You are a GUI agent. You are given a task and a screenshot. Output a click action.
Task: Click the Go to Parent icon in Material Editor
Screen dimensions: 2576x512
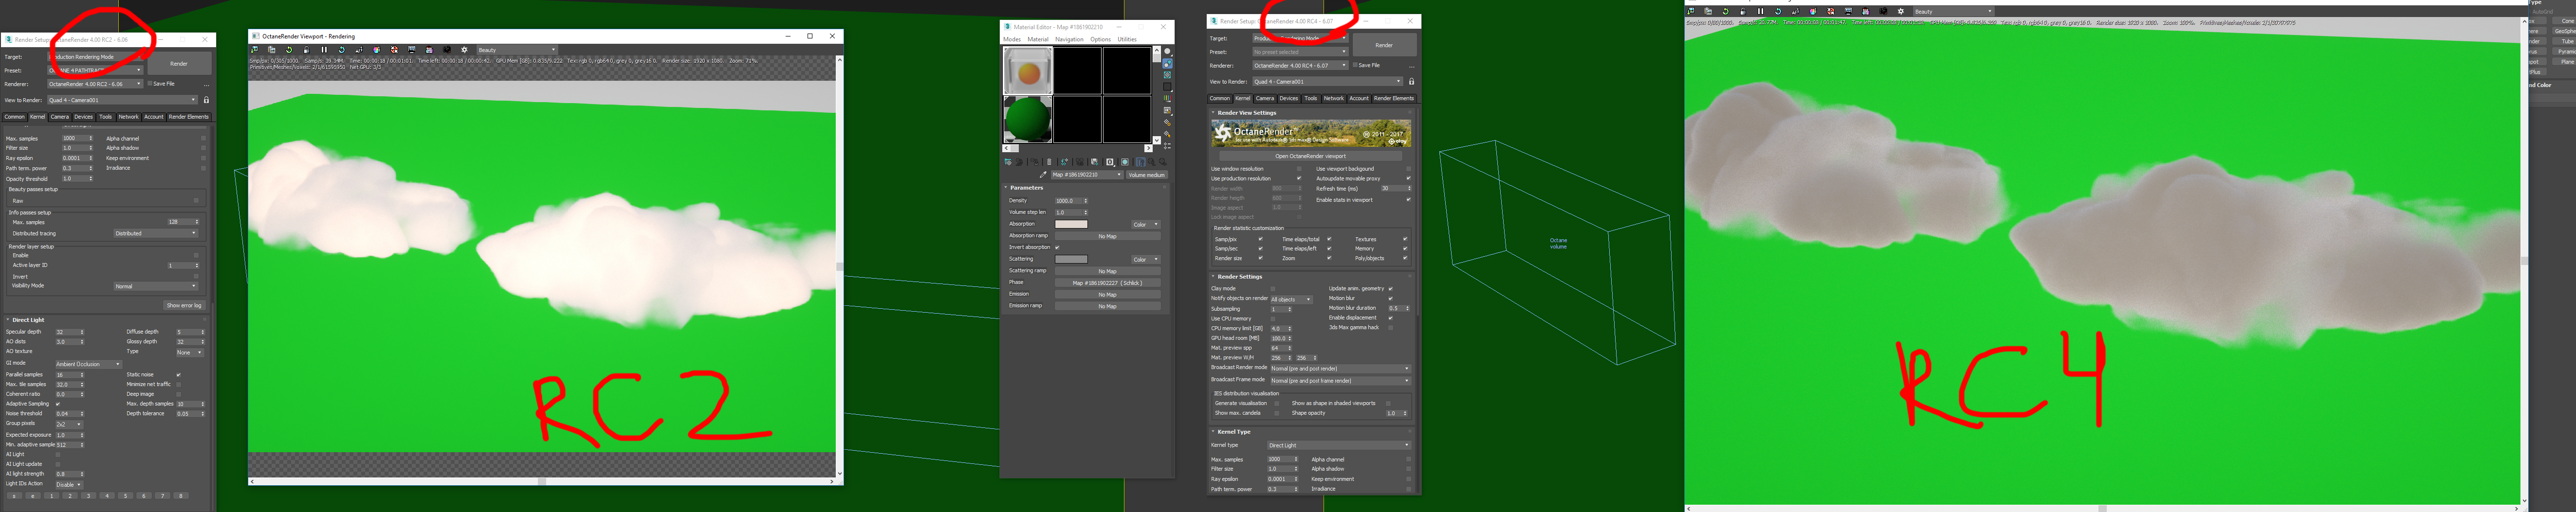click(1151, 162)
